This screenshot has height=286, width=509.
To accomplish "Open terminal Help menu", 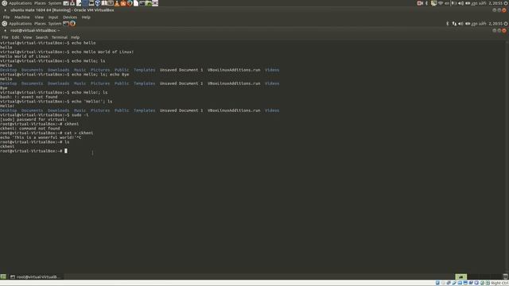I will [x=75, y=37].
